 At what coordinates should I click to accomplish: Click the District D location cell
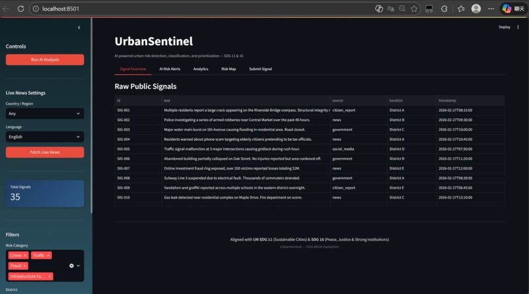coord(412,149)
